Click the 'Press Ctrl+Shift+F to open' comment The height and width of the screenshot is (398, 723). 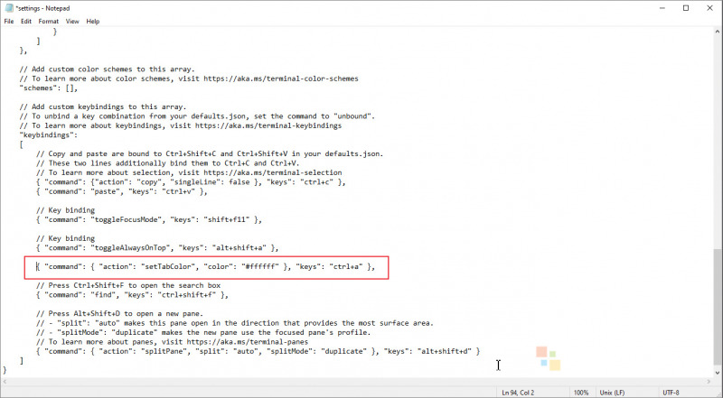(128, 285)
